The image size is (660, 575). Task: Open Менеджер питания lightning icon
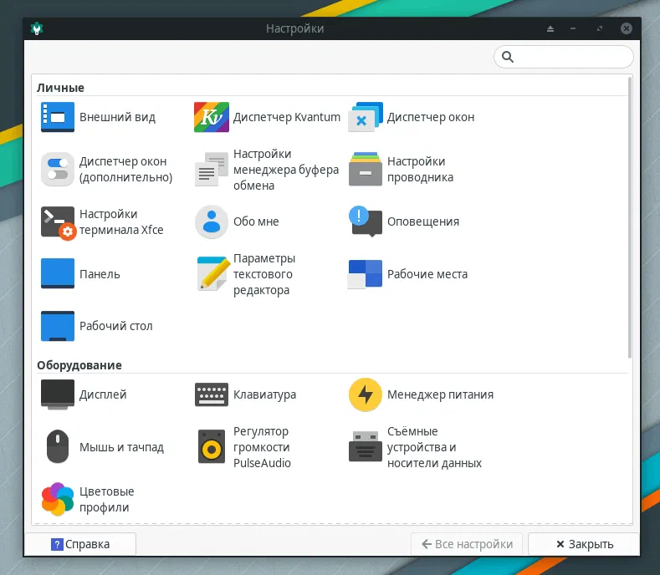click(366, 394)
